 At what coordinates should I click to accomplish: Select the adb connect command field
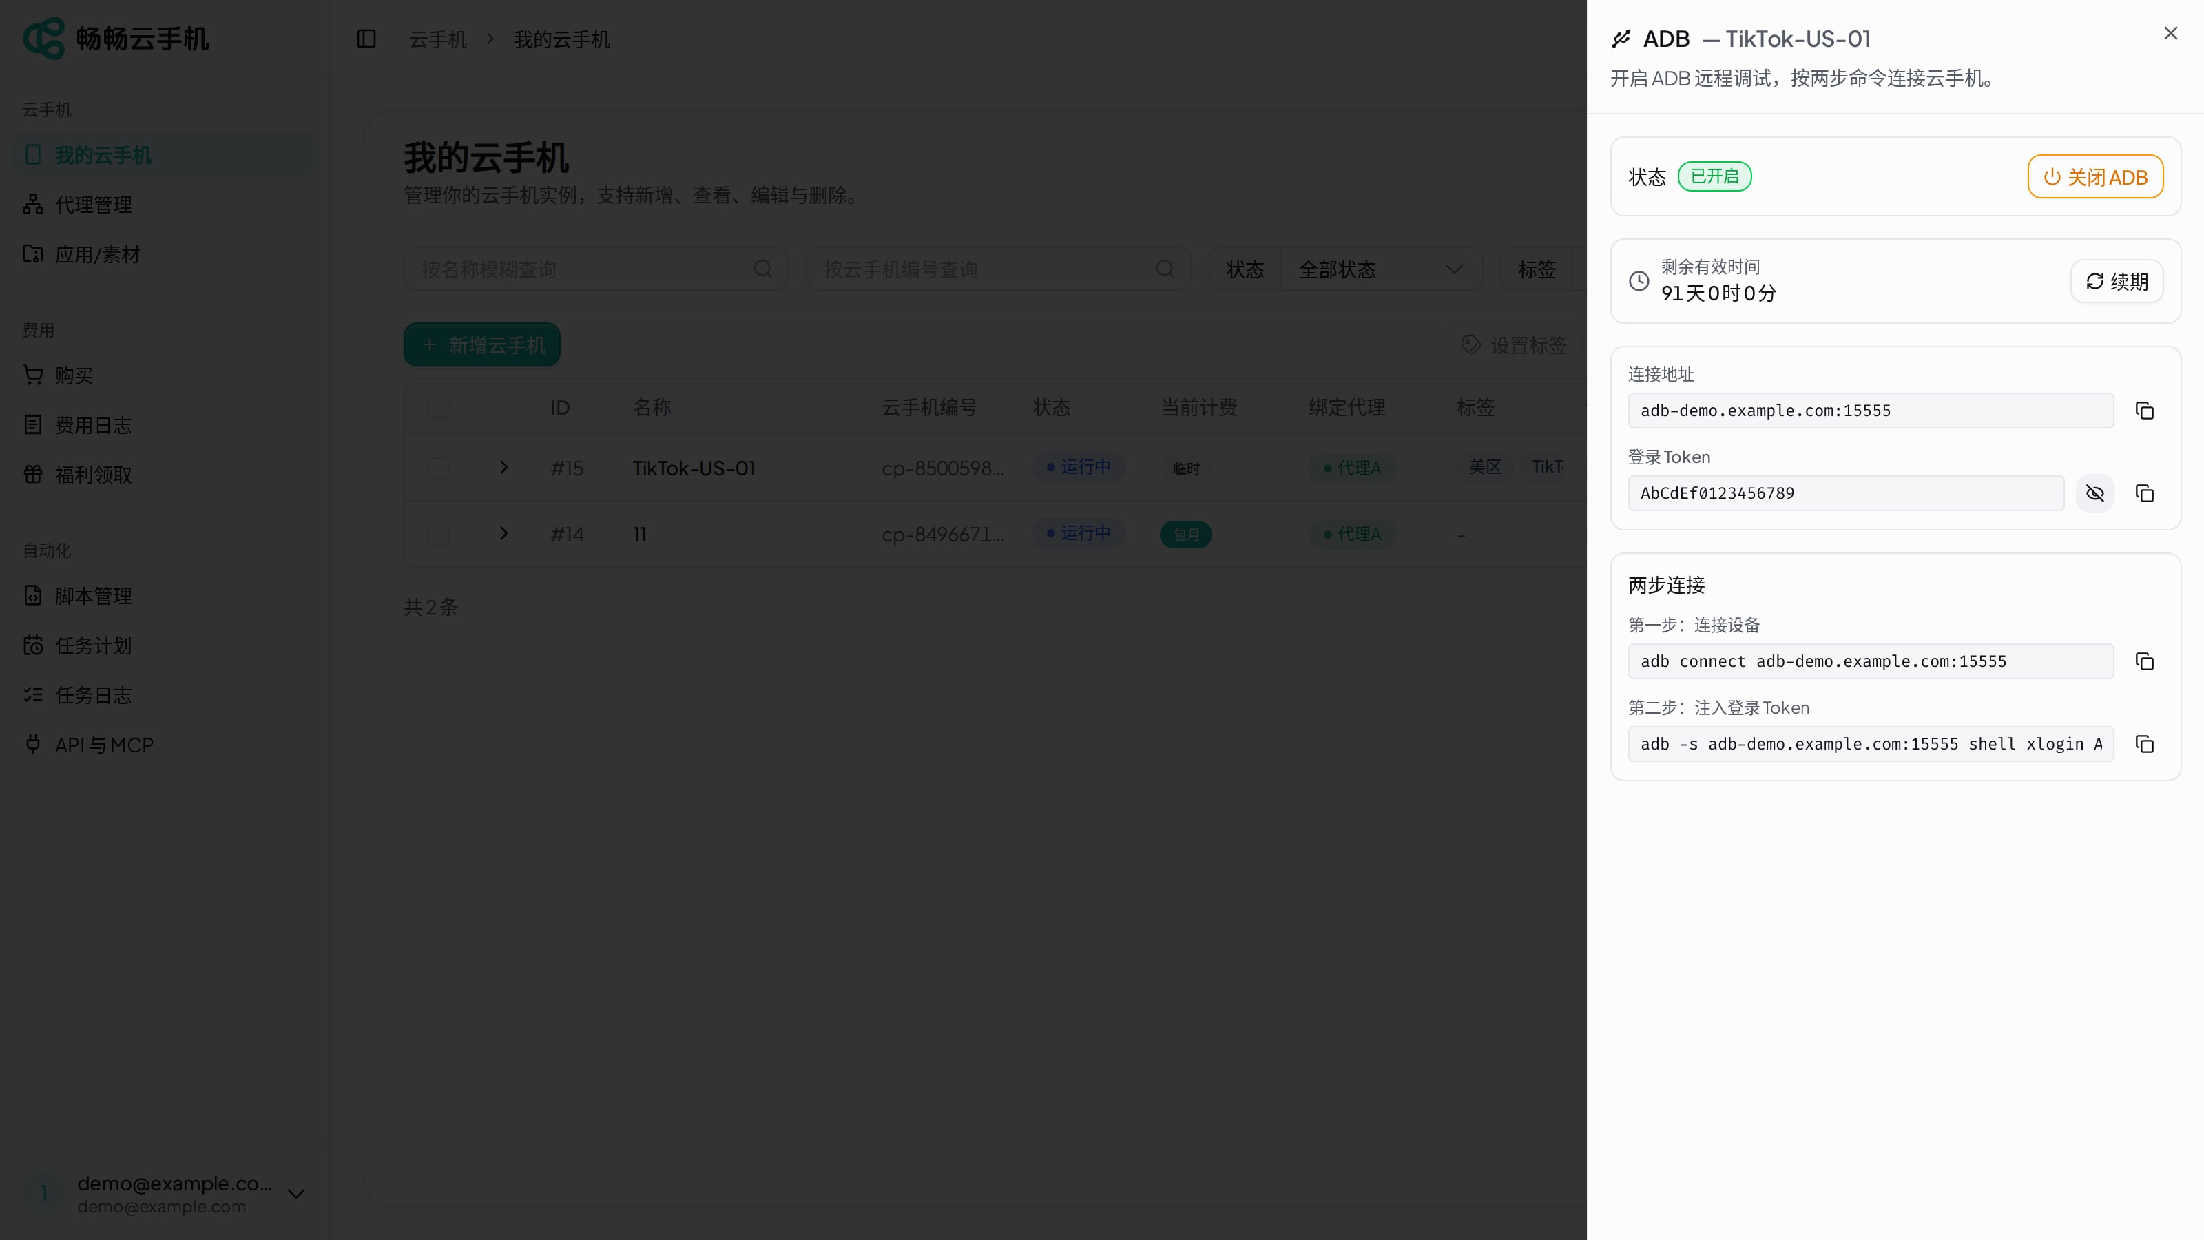click(x=1871, y=661)
